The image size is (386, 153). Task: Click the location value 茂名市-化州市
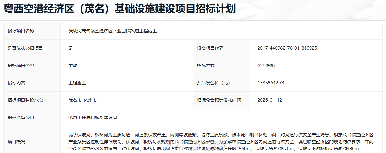point(82,100)
